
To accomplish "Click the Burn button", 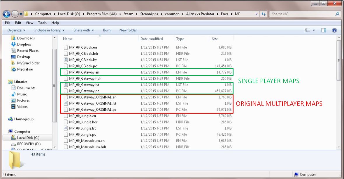I will [107, 30].
